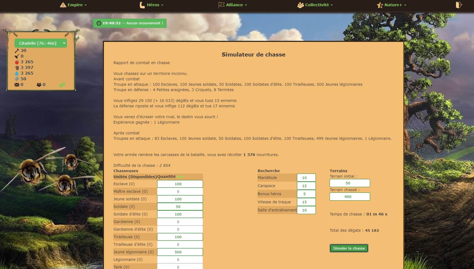Viewport: 474px width, 269px height.
Task: Focus the Jeune légionnaire quantity field
Action: pos(180,252)
